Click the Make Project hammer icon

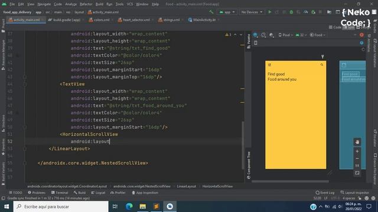tap(211, 12)
